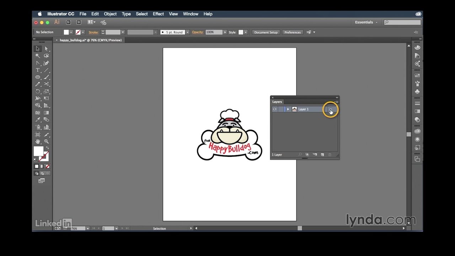The height and width of the screenshot is (256, 455).
Task: Toggle visibility eye of Layer 1
Action: point(275,109)
